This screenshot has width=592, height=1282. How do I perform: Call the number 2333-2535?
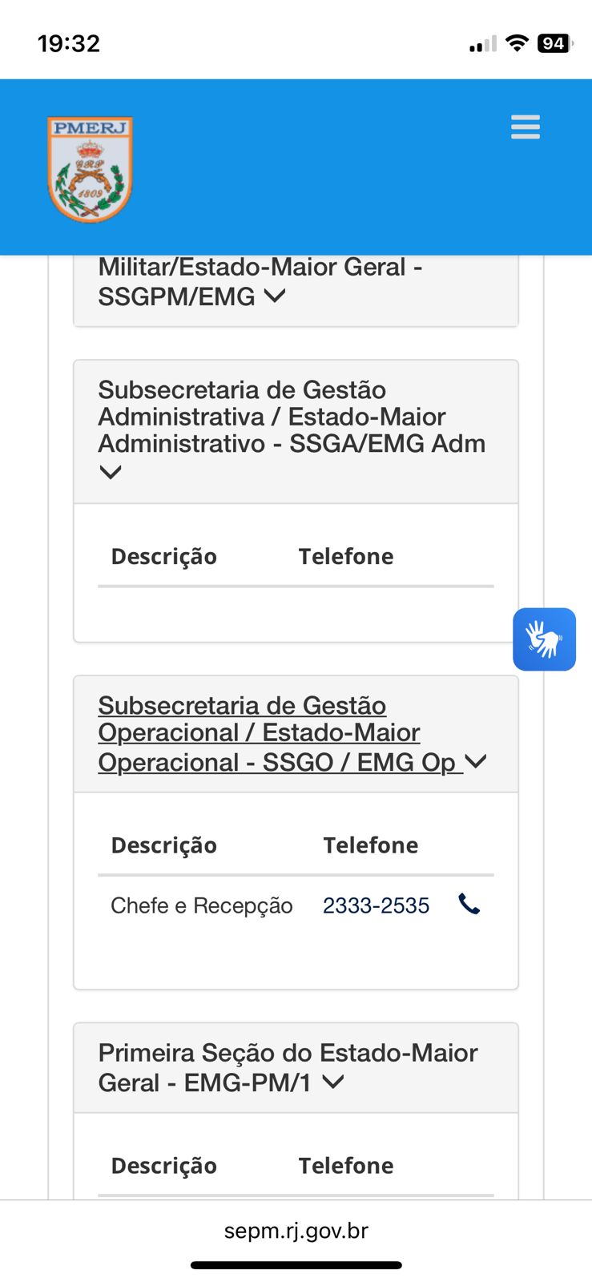[376, 905]
